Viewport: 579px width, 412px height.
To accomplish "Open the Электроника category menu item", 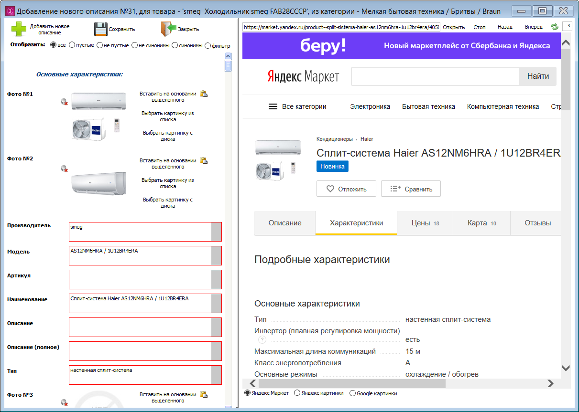I will click(370, 106).
